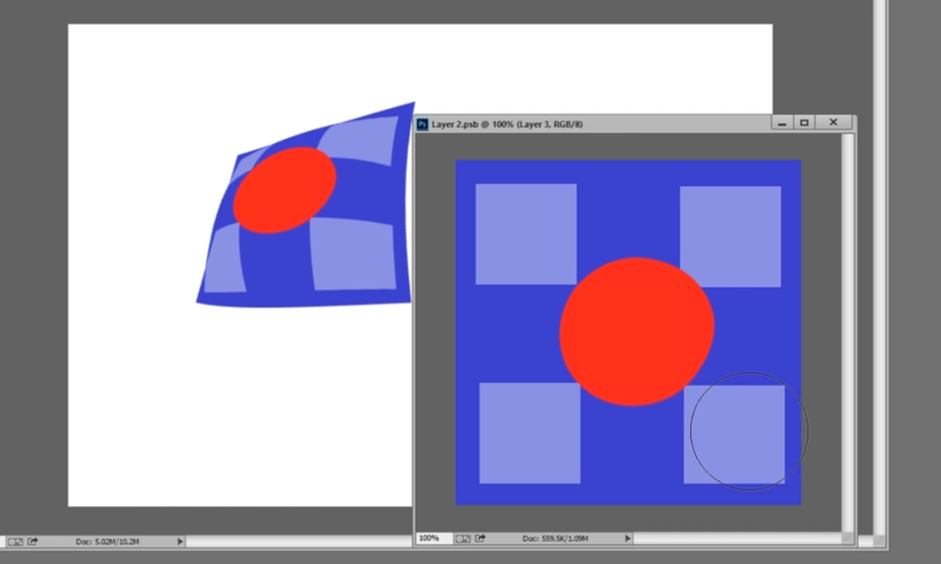Viewport: 941px width, 564px height.
Task: Click the main document's horizontal scrollbar
Action: tap(294, 540)
